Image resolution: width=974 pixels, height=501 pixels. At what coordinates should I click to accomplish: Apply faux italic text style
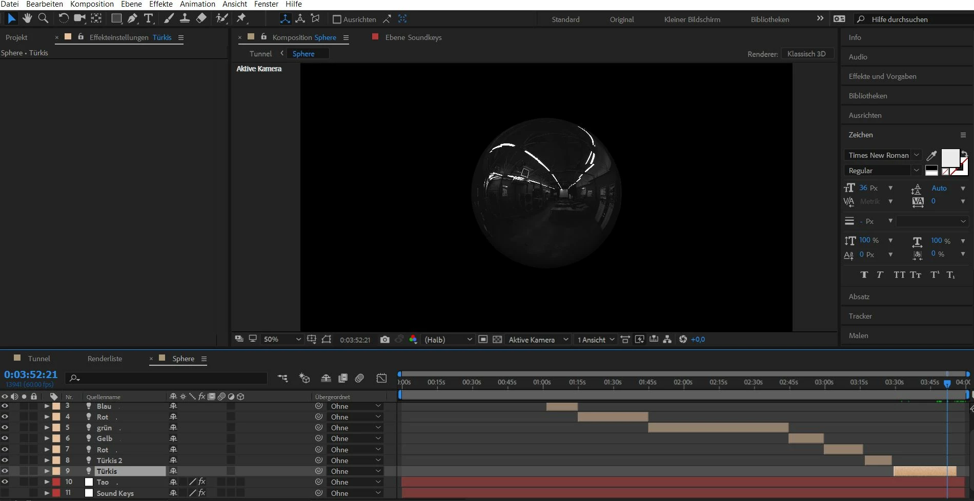pyautogui.click(x=880, y=275)
